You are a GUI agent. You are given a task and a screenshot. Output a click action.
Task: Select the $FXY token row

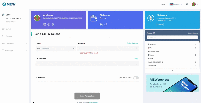[172, 48]
